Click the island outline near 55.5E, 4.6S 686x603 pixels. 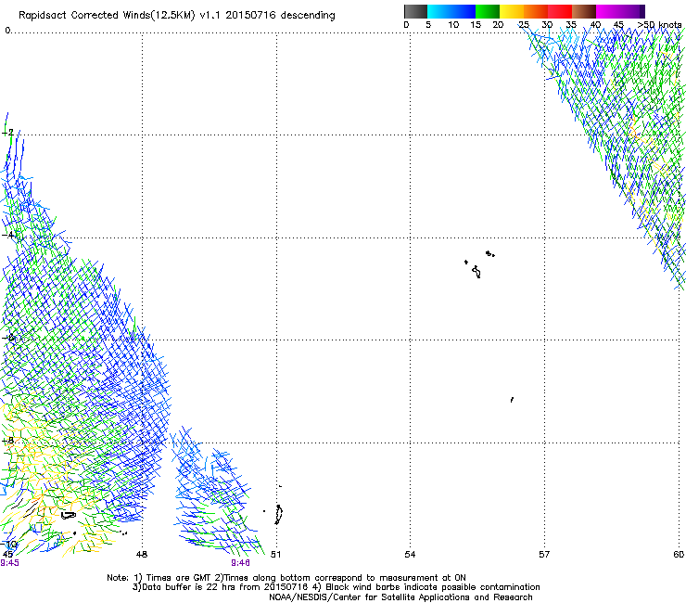point(476,272)
